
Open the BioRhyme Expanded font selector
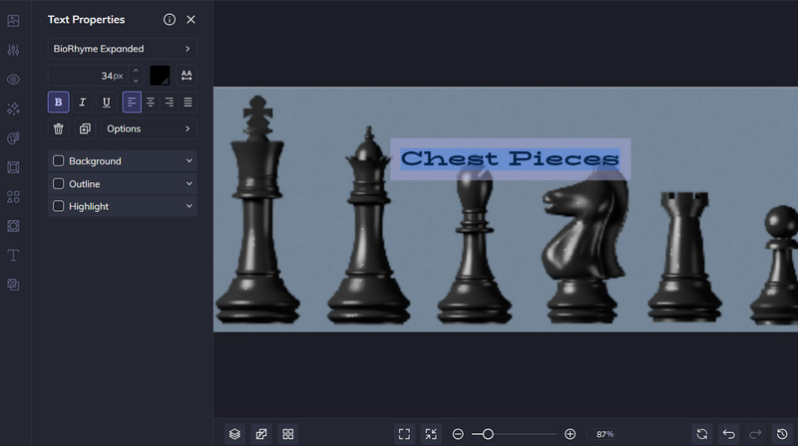coord(123,49)
